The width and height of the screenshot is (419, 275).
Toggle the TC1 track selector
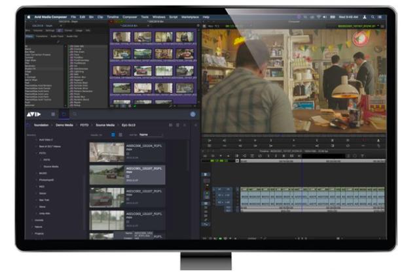click(x=228, y=207)
